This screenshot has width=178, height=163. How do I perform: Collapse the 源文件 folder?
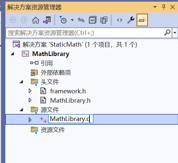pyautogui.click(x=21, y=110)
